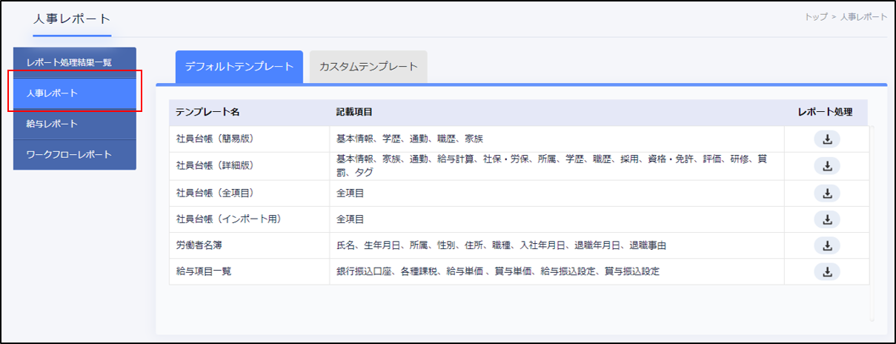Download the 労働者名簿 report

tap(827, 245)
